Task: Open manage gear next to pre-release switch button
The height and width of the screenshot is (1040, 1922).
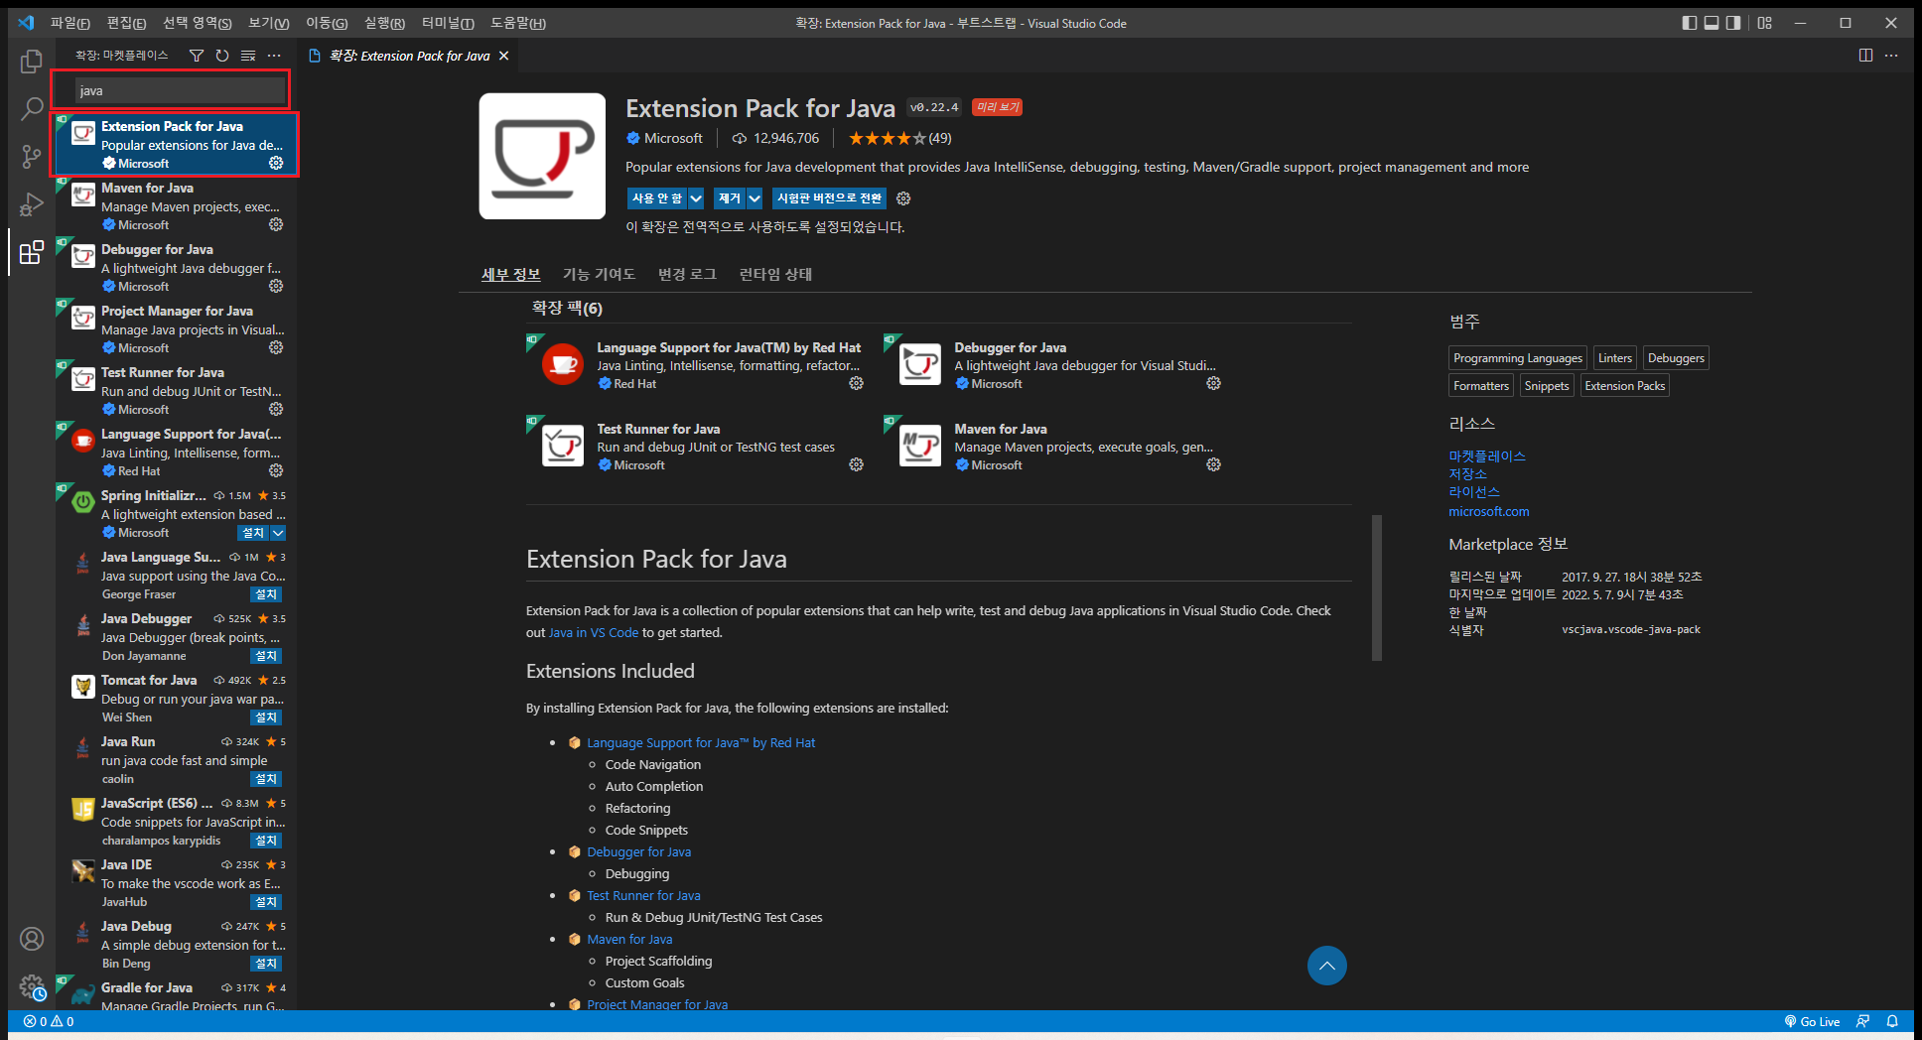Action: 903,198
